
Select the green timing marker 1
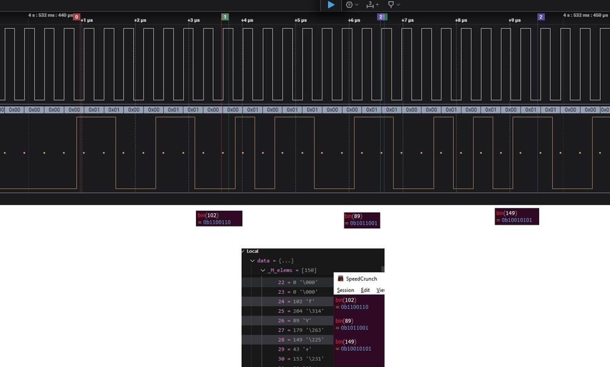(x=225, y=16)
